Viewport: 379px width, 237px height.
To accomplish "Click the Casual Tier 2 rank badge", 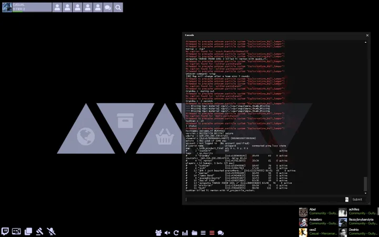I will click(x=26, y=7).
